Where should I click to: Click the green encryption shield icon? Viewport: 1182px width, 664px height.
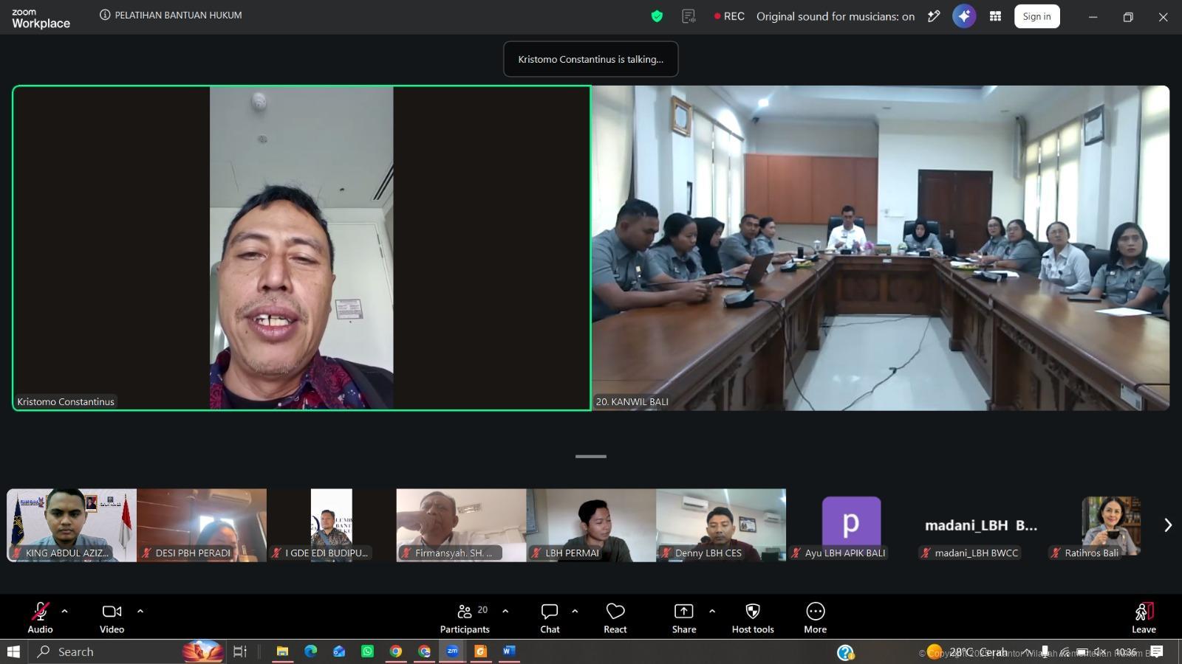[x=657, y=16]
